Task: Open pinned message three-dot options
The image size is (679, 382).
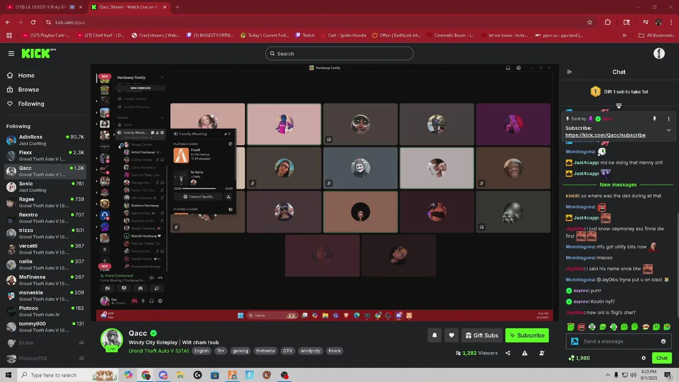Action: (x=668, y=119)
